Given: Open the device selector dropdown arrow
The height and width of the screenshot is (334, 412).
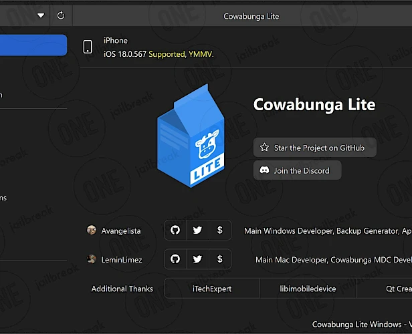Looking at the screenshot, I should coord(41,15).
